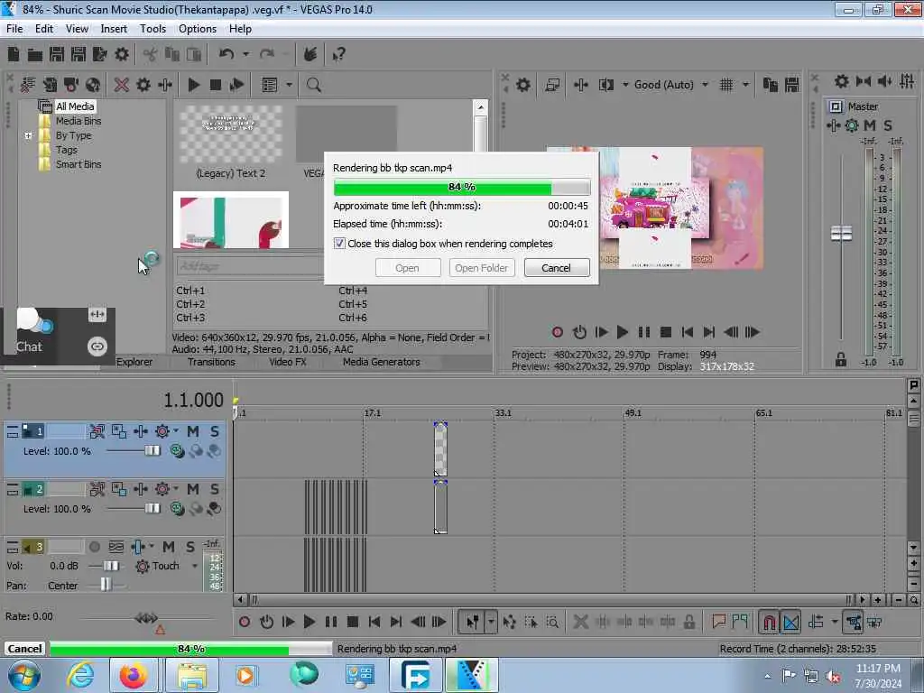
Task: Click the Preview on external monitor icon
Action: point(552,85)
